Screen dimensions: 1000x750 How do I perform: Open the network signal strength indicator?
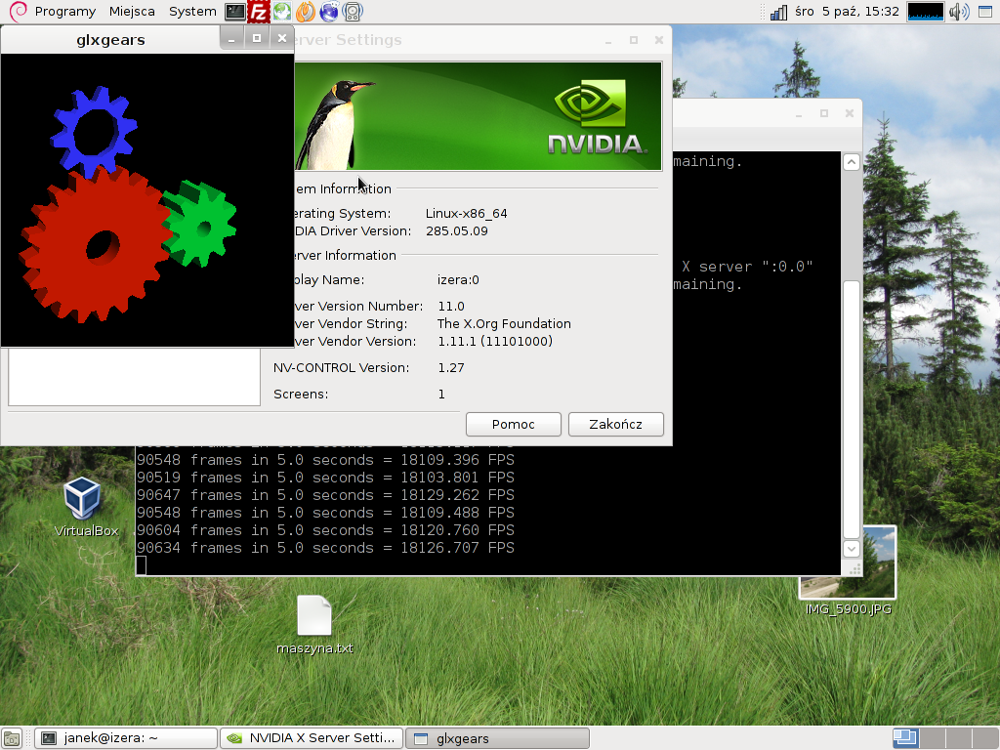pyautogui.click(x=778, y=12)
